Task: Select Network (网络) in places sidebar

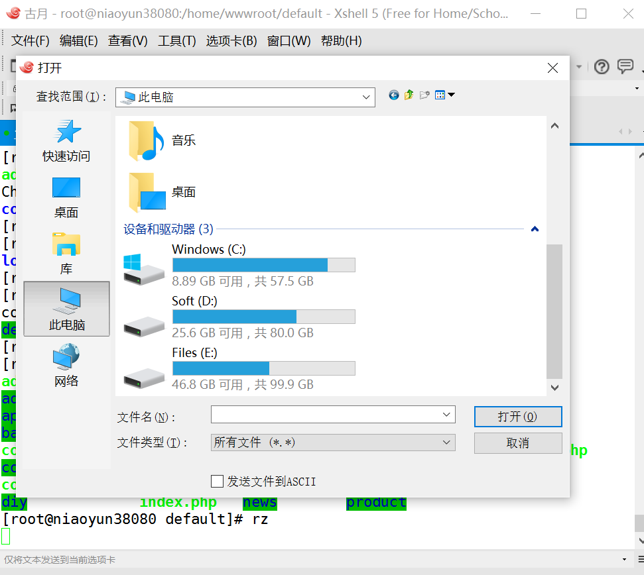Action: click(x=66, y=365)
